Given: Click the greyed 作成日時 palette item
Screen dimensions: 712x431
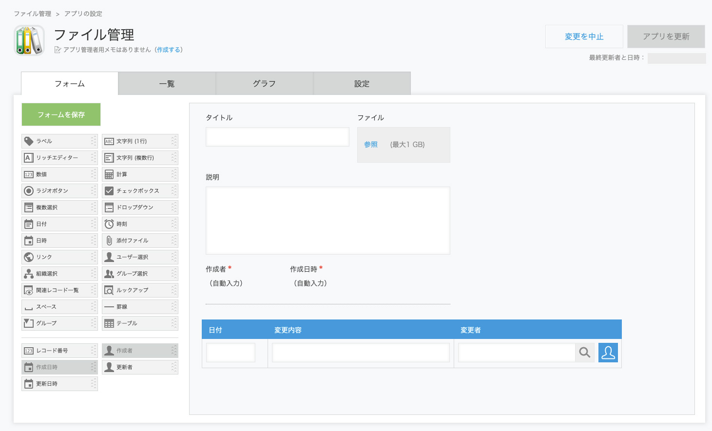Looking at the screenshot, I should pyautogui.click(x=59, y=367).
